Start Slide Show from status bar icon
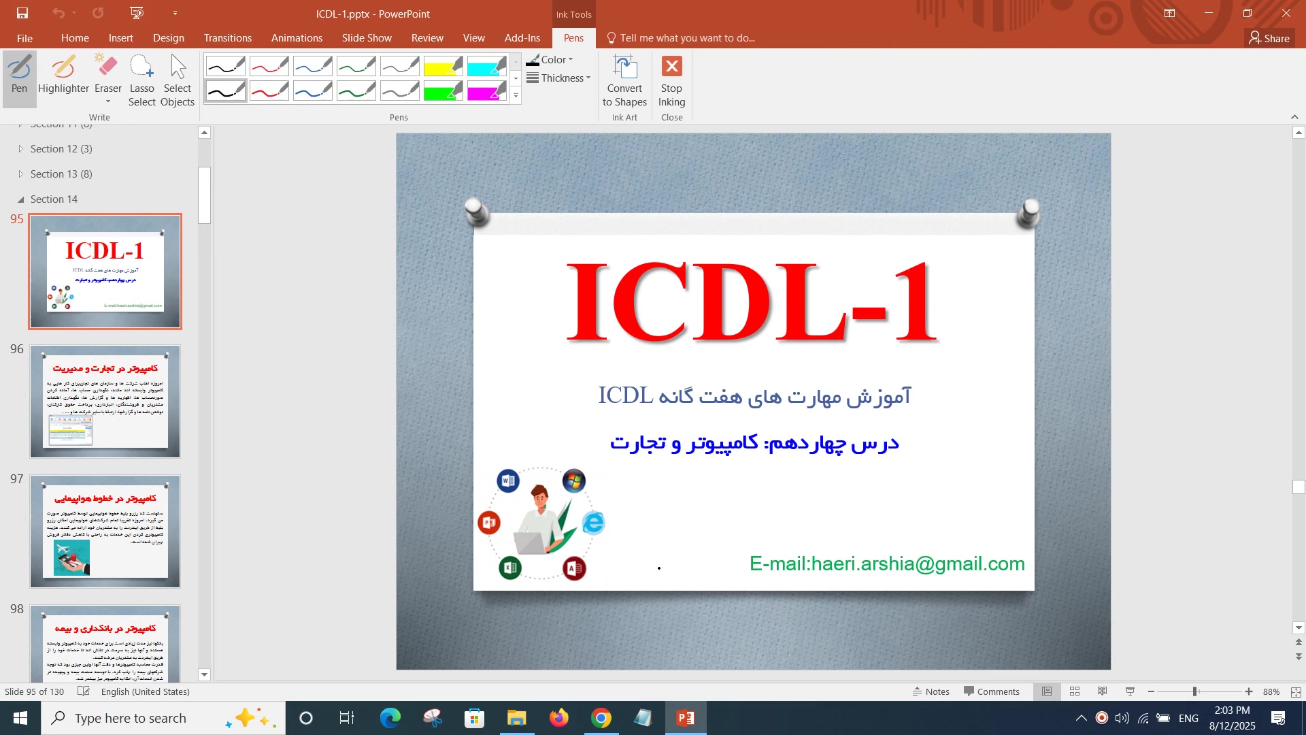This screenshot has width=1306, height=735. point(1131,691)
